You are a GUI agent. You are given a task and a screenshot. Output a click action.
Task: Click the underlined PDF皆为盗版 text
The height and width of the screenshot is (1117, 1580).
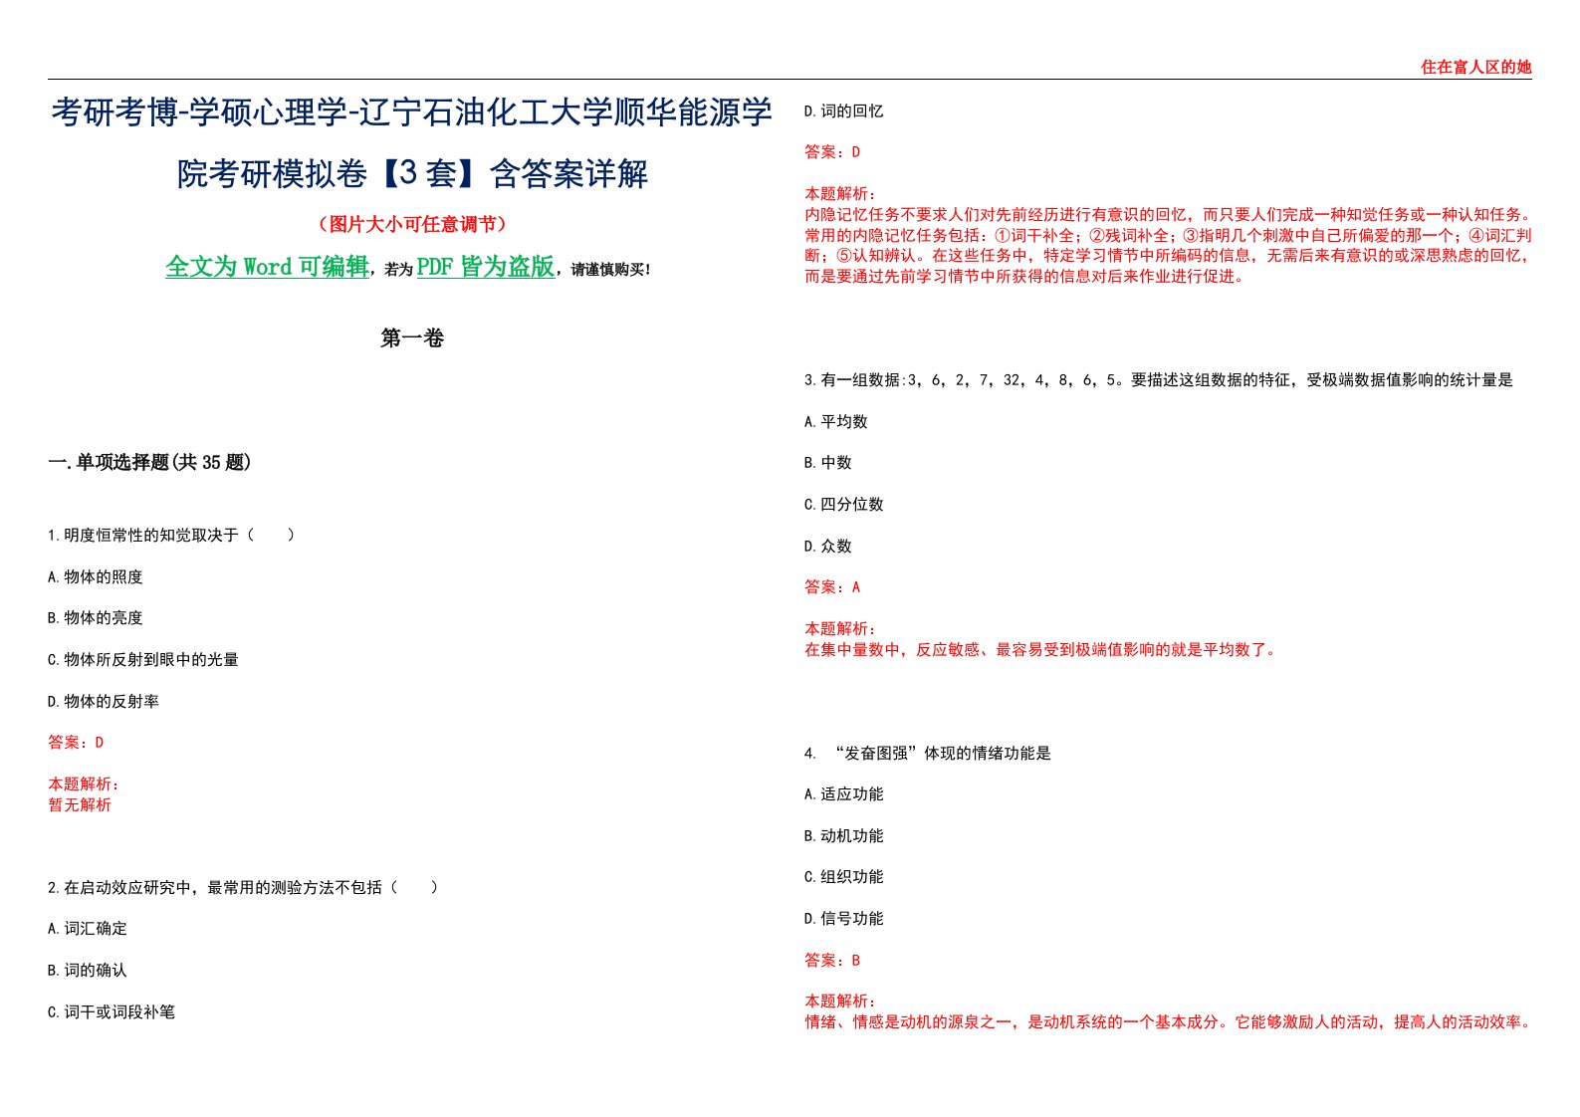485,267
